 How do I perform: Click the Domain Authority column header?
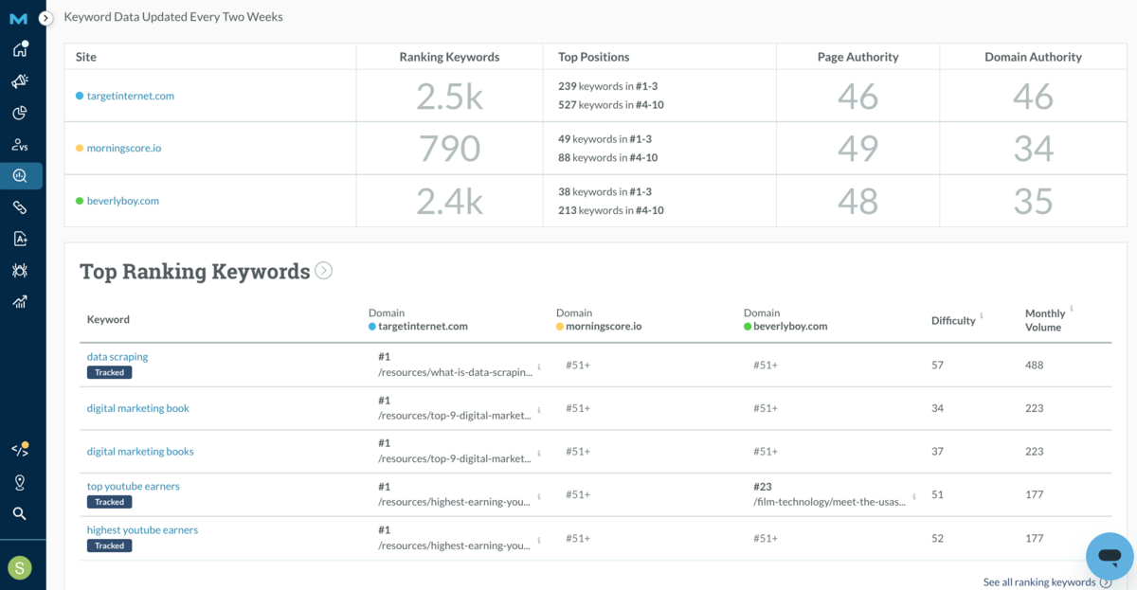pos(1033,57)
